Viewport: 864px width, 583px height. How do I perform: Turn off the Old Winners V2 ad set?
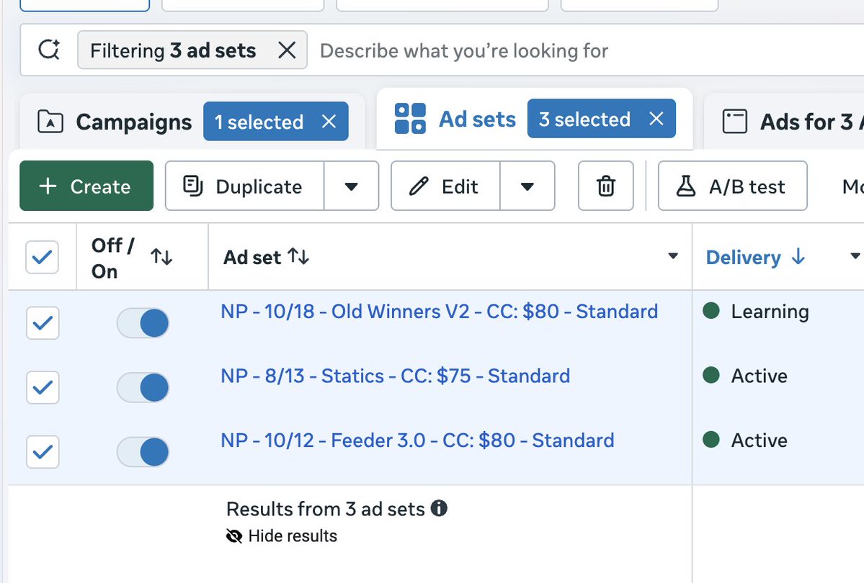[x=143, y=323]
